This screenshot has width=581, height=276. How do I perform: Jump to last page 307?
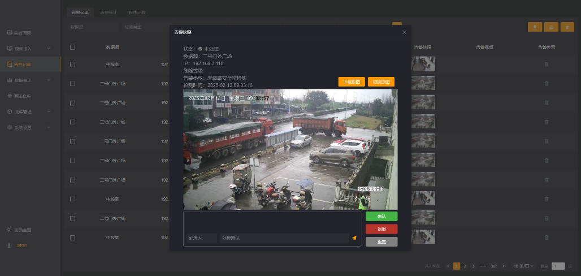pos(493,266)
